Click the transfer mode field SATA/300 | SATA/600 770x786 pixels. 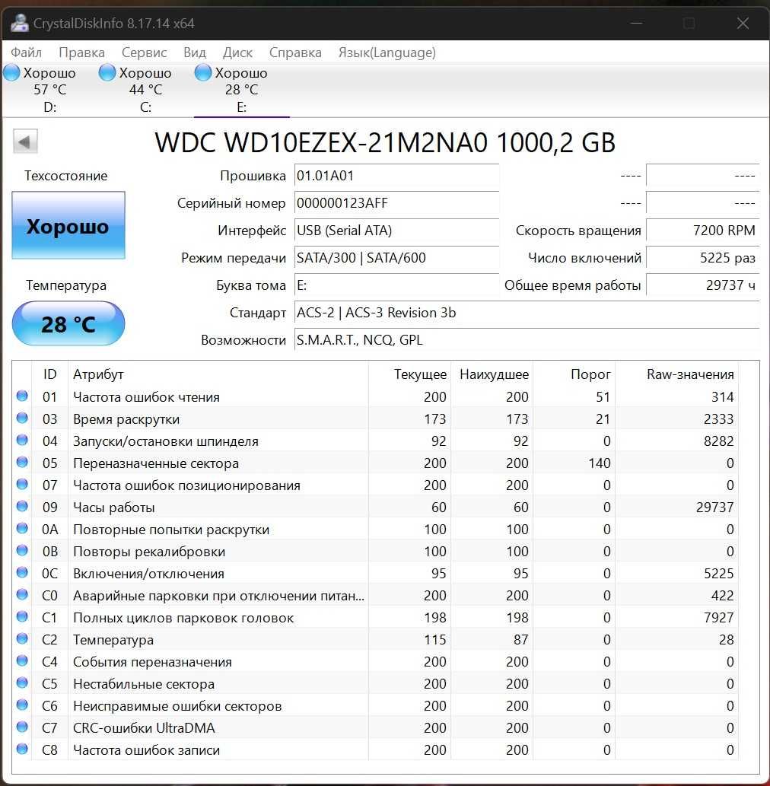tap(396, 258)
